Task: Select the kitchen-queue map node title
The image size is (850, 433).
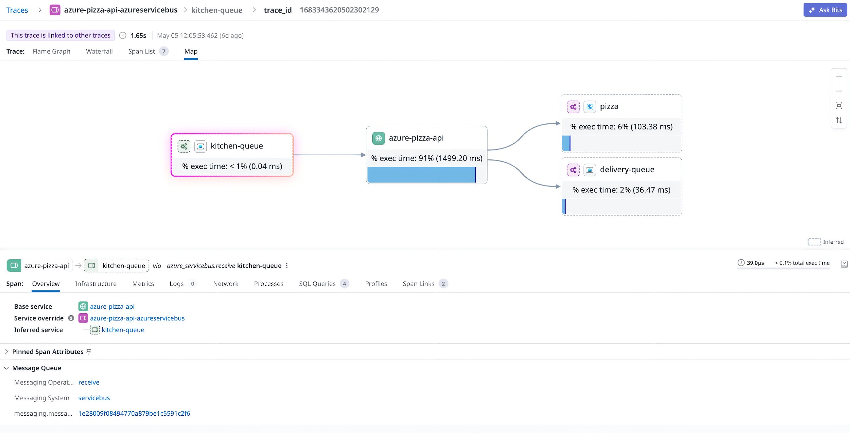Action: [237, 146]
